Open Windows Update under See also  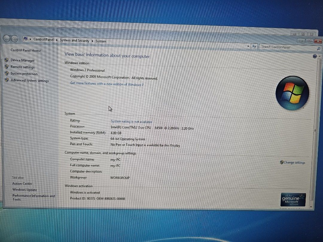(25, 190)
